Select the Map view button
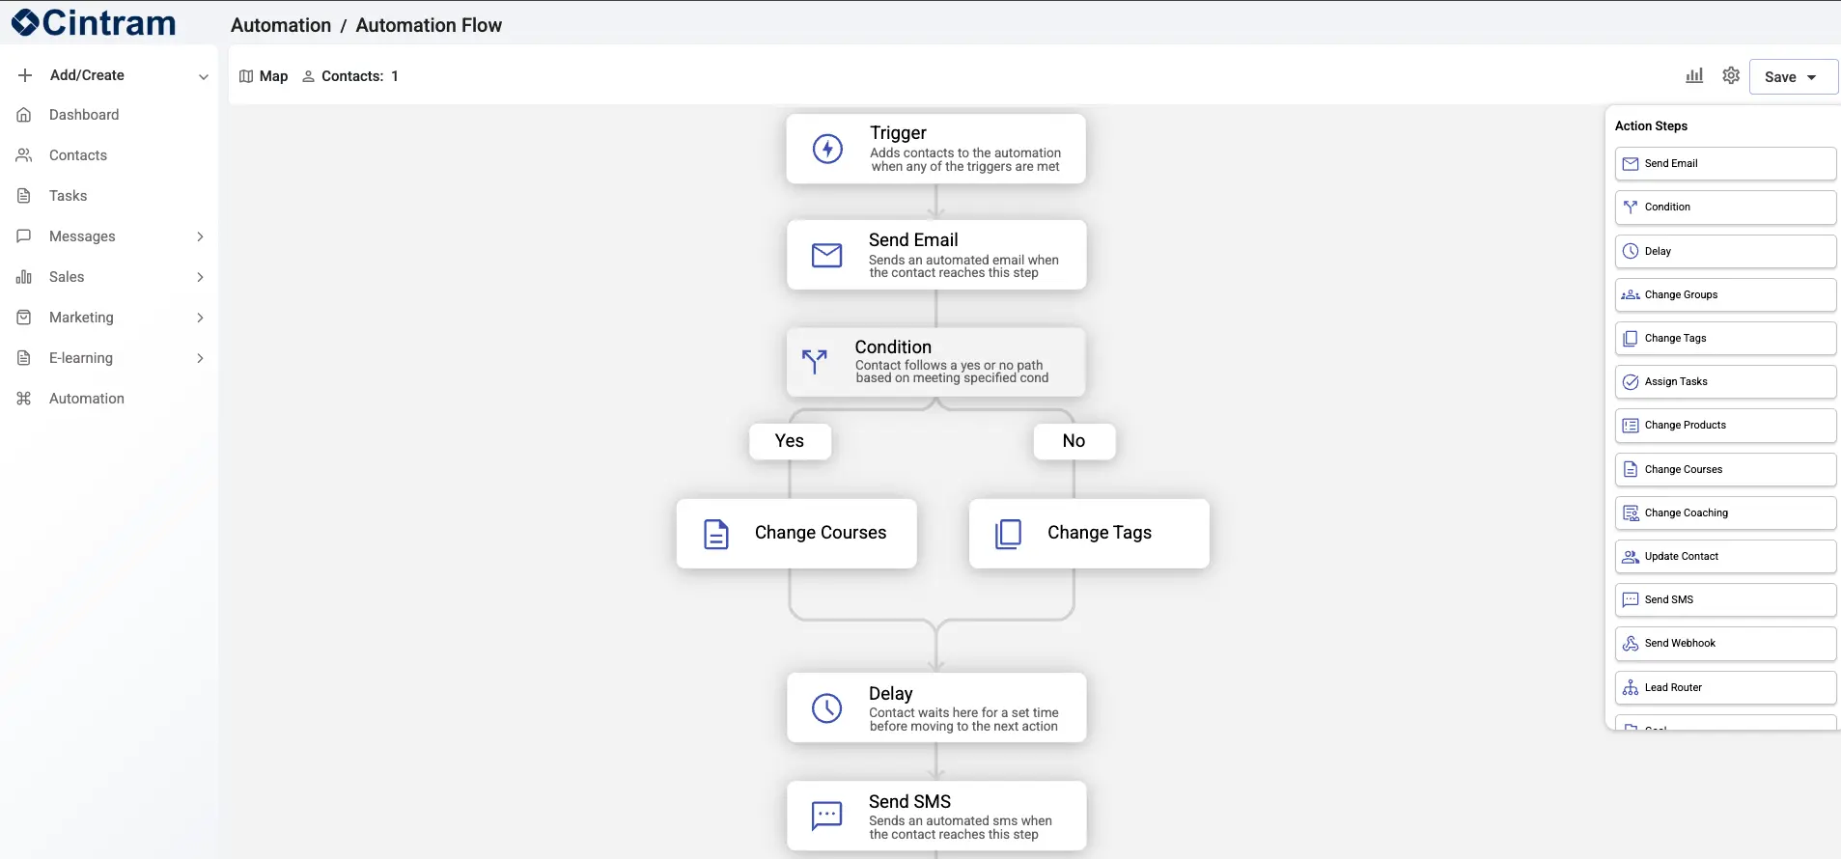Screen dimensions: 1841x859 point(264,76)
